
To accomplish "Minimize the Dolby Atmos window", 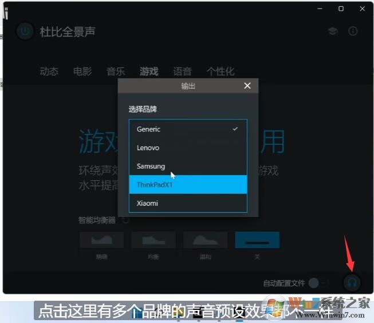I will pyautogui.click(x=320, y=9).
